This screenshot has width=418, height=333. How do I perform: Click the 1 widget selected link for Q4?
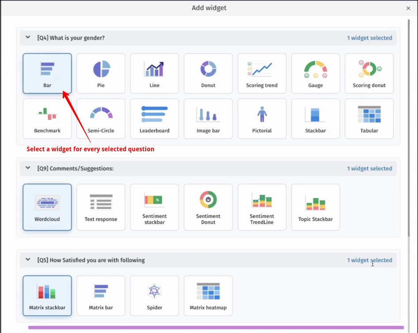click(x=370, y=37)
